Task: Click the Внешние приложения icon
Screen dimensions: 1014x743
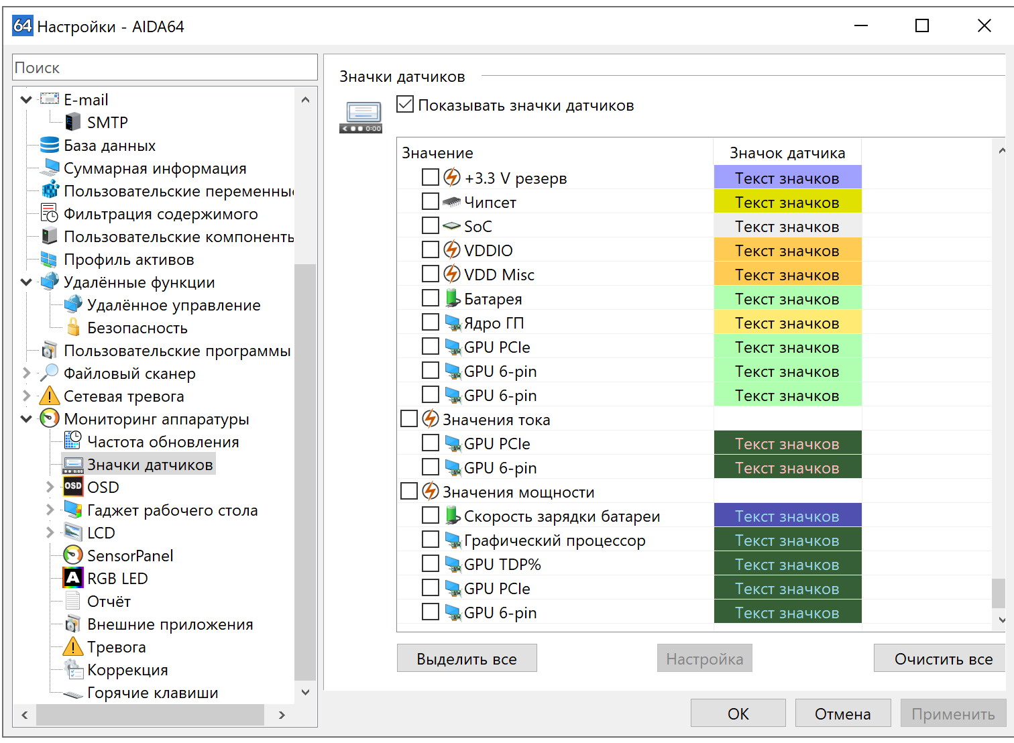Action: pos(72,624)
